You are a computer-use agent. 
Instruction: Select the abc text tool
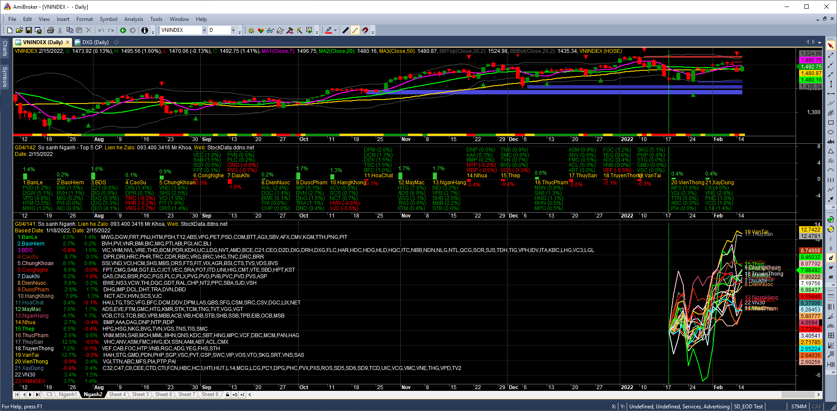tap(830, 142)
